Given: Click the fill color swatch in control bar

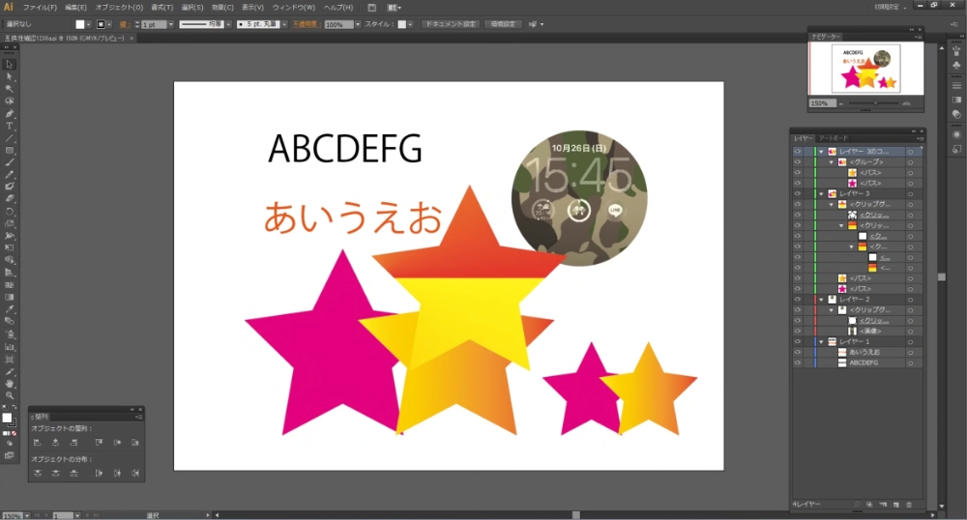Looking at the screenshot, I should pyautogui.click(x=81, y=24).
